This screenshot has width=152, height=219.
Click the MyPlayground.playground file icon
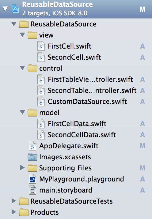[x=32, y=179]
